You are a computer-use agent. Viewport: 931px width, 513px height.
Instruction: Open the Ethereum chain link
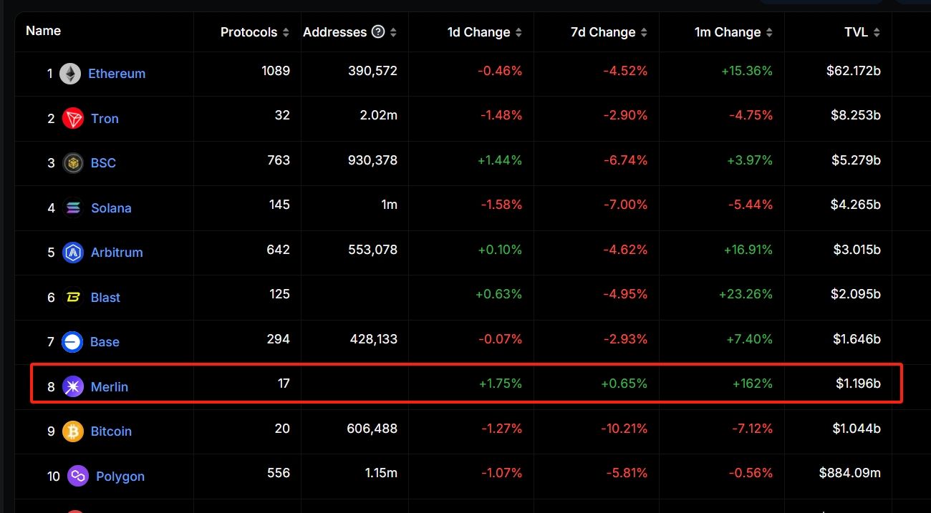(117, 74)
